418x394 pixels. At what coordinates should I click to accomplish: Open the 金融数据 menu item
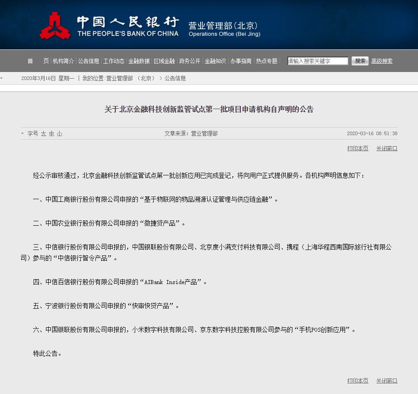point(139,61)
